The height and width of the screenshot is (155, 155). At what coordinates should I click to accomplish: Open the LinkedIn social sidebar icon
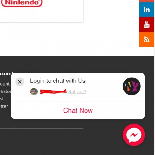(x=147, y=10)
